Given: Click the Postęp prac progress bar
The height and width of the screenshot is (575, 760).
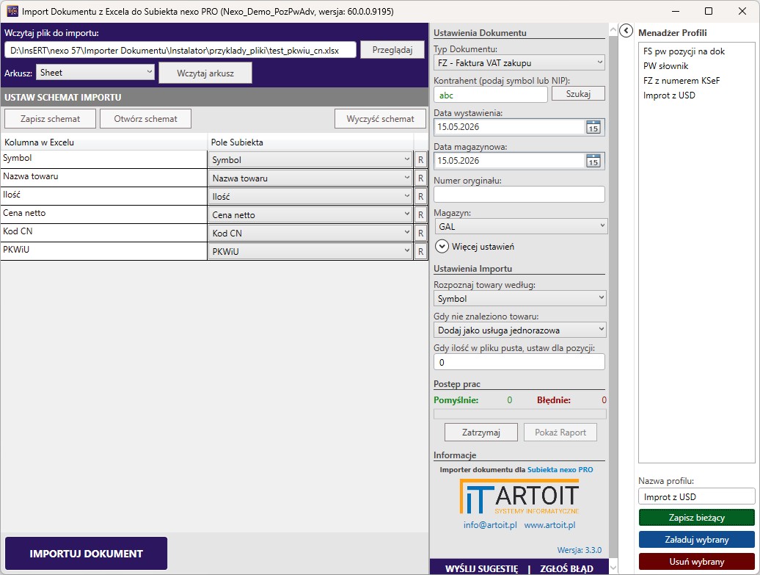Looking at the screenshot, I should pyautogui.click(x=519, y=414).
